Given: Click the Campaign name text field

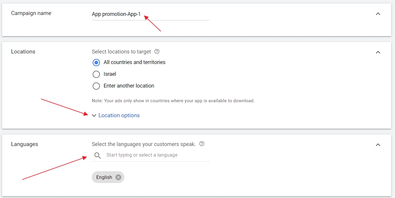Looking at the screenshot, I should 150,14.
